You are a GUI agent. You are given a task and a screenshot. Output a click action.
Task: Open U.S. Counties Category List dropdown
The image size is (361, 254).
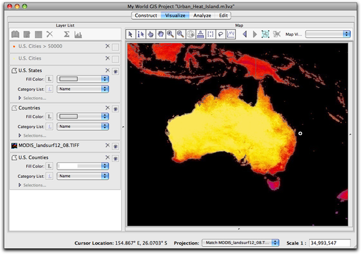83,176
